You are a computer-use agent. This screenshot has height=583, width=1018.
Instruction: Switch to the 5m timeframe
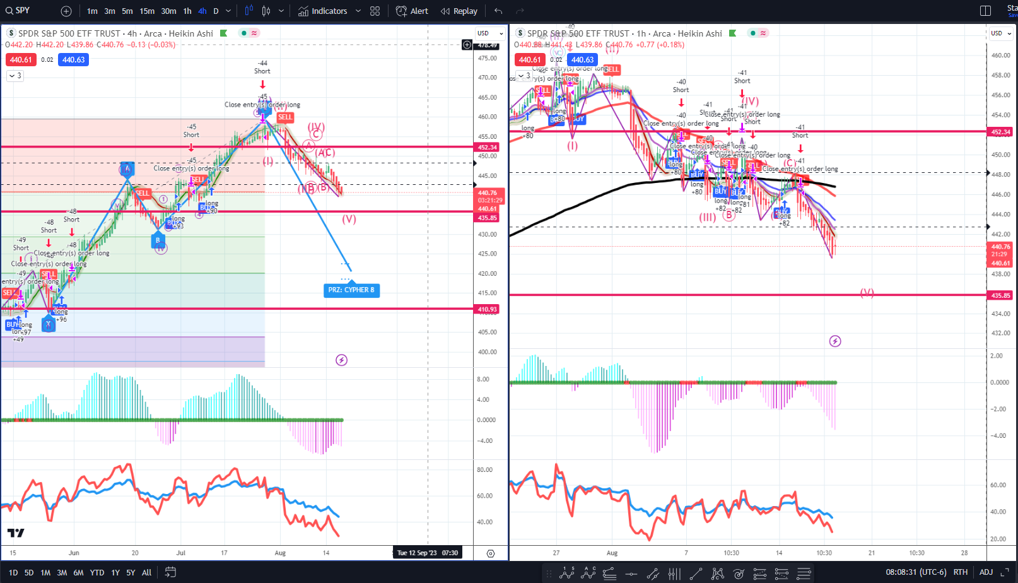pos(127,11)
